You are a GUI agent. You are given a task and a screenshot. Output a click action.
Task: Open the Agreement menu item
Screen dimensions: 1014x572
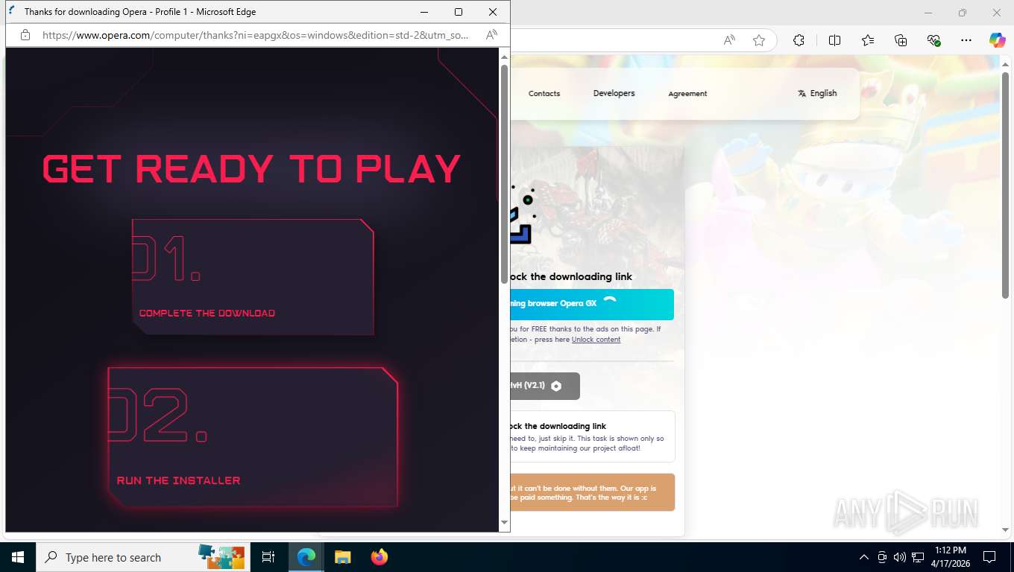click(687, 94)
